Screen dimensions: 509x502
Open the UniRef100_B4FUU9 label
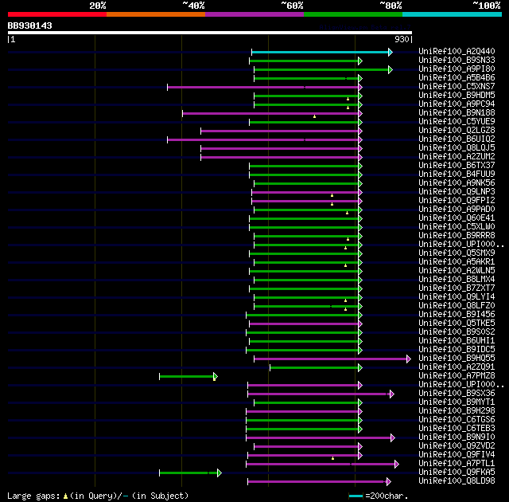[457, 175]
